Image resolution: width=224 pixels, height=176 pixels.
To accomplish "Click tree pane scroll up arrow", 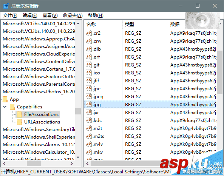I will 78,23.
